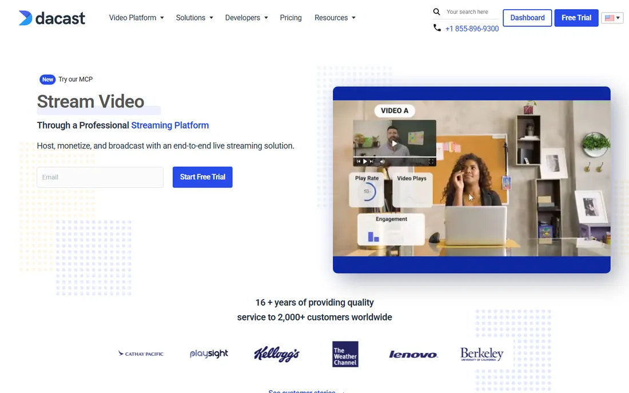This screenshot has height=393, width=629.
Task: Click the Play Rate card
Action: pyautogui.click(x=367, y=190)
